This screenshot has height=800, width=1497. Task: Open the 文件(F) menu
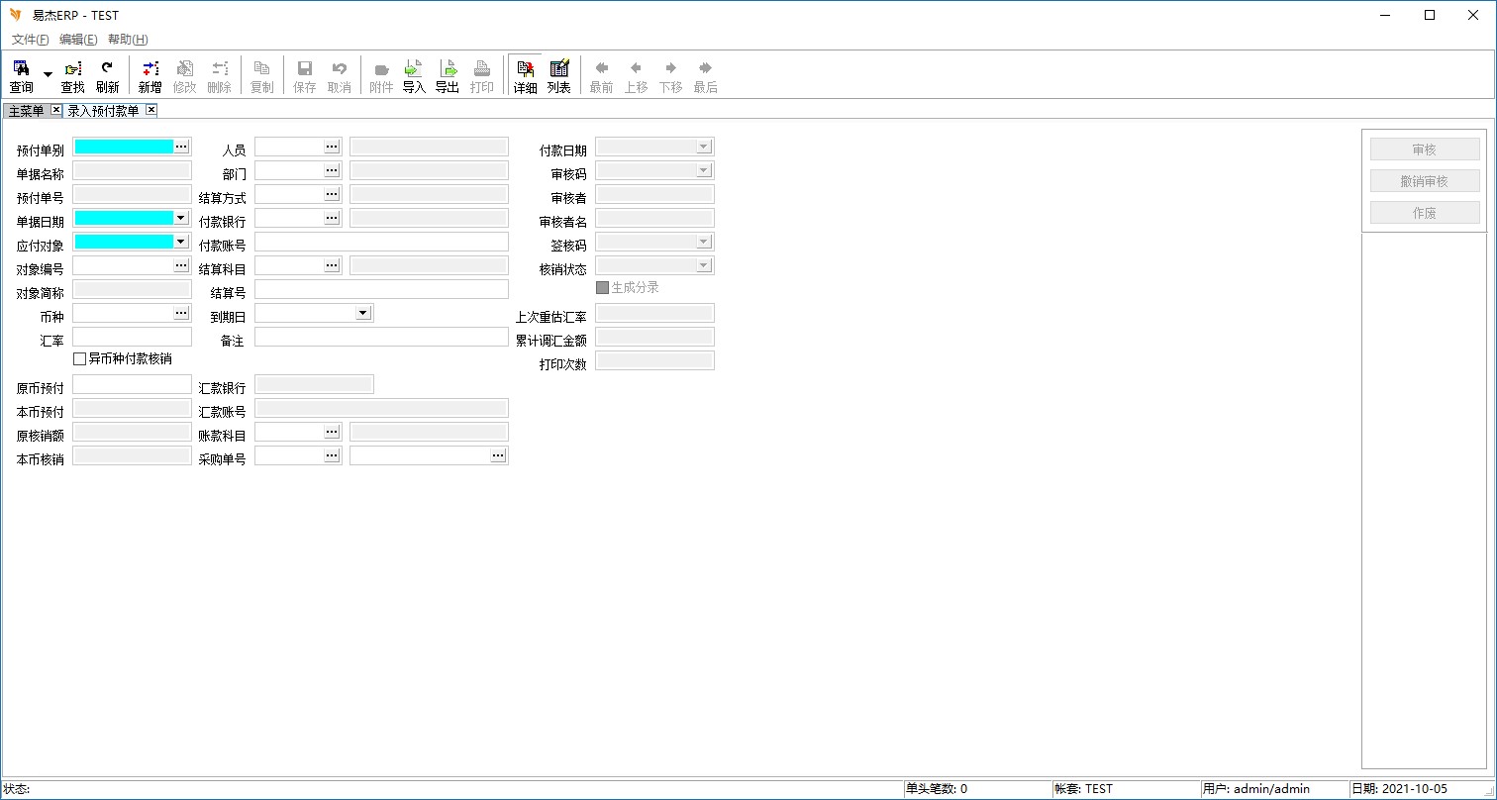(30, 40)
